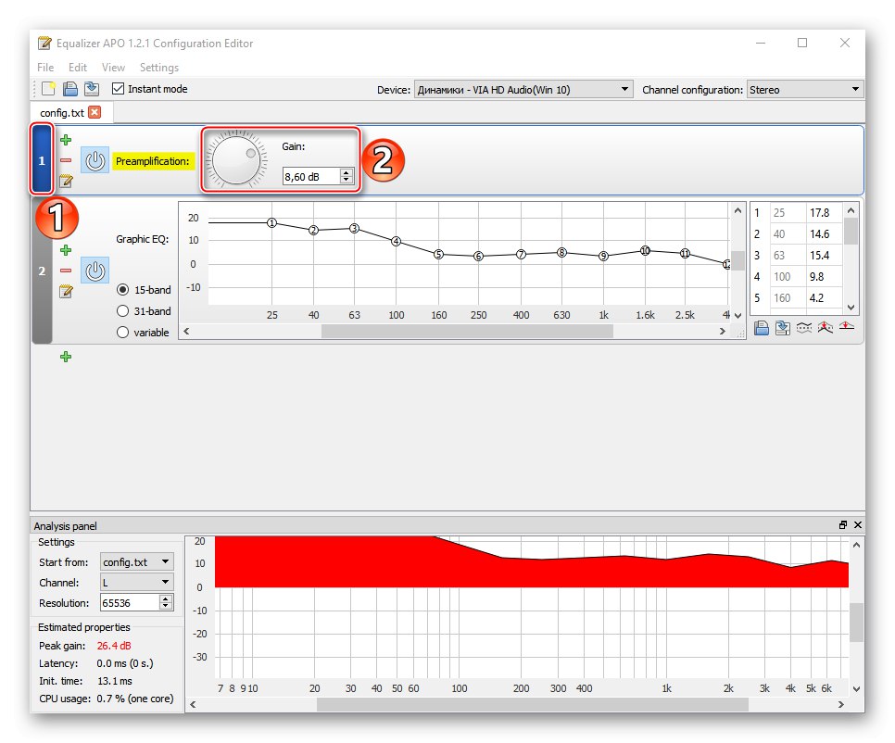Image resolution: width=895 pixels, height=743 pixels.
Task: Click EQ graph horizontal scrollbar thumb
Action: click(467, 331)
